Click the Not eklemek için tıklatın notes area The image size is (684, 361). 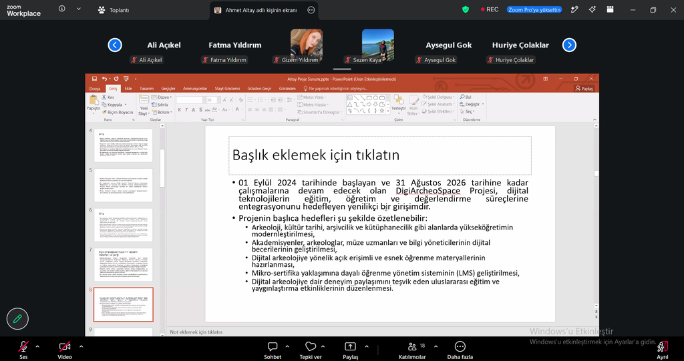pyautogui.click(x=196, y=332)
